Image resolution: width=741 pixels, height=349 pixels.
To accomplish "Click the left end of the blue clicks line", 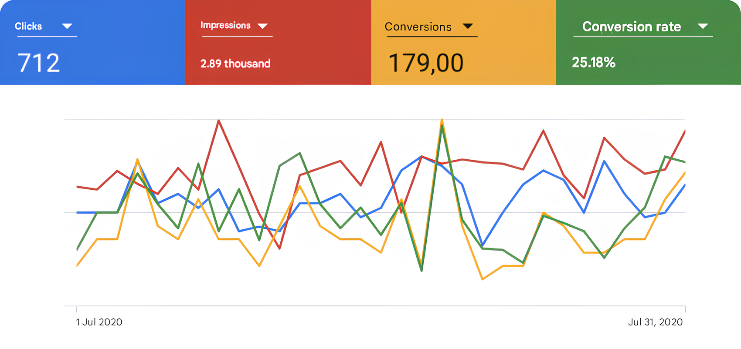I will click(78, 212).
